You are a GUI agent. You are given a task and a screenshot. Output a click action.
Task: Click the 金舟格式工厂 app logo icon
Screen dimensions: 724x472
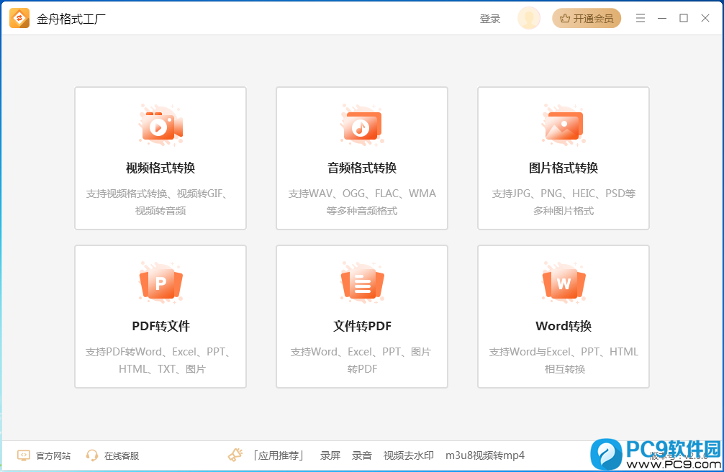click(19, 19)
